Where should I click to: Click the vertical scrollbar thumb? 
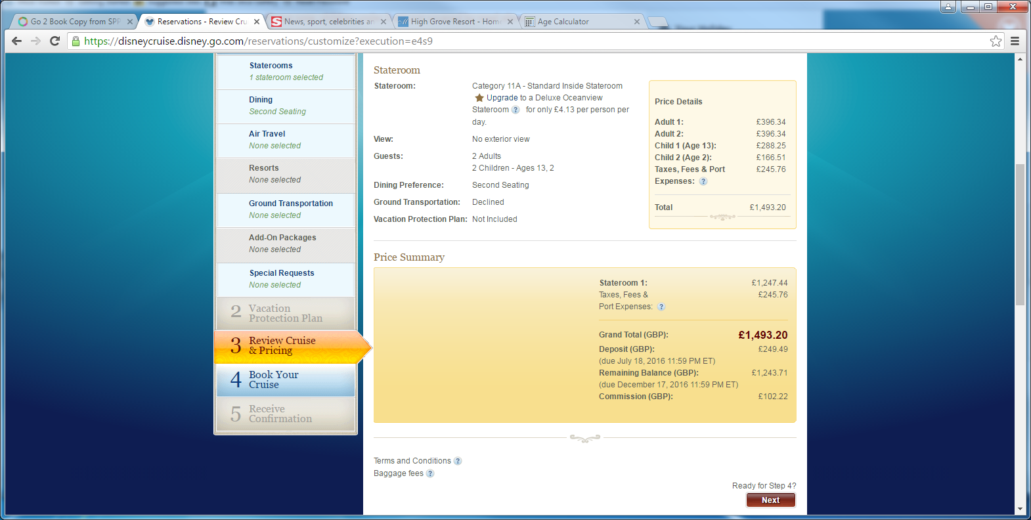pyautogui.click(x=1020, y=234)
